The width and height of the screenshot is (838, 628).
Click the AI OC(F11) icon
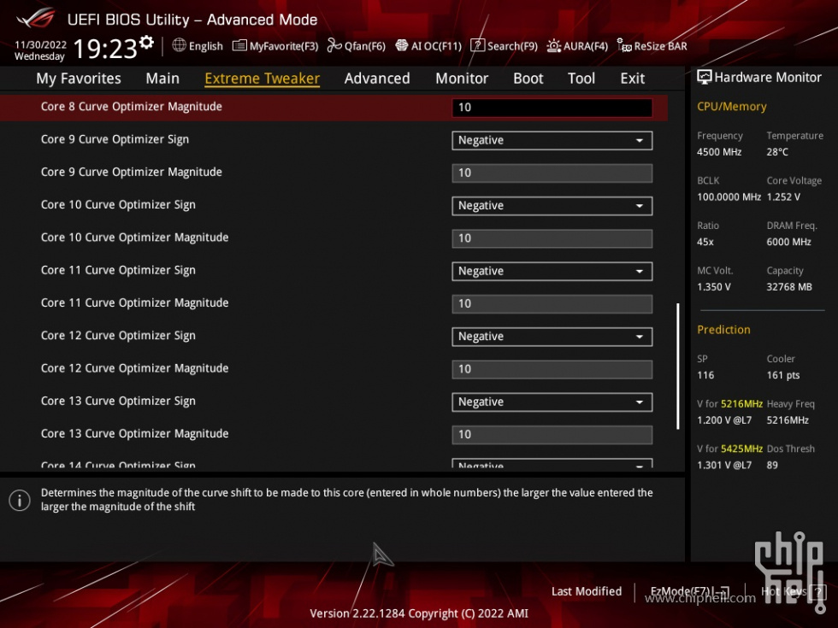tap(401, 46)
